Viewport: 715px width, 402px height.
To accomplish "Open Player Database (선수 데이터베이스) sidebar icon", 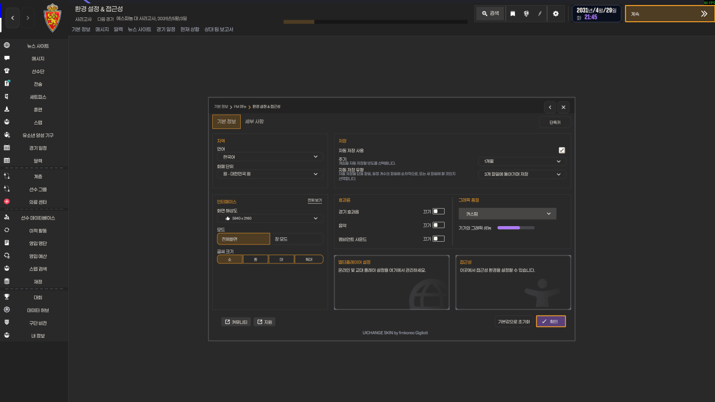I will (7, 218).
